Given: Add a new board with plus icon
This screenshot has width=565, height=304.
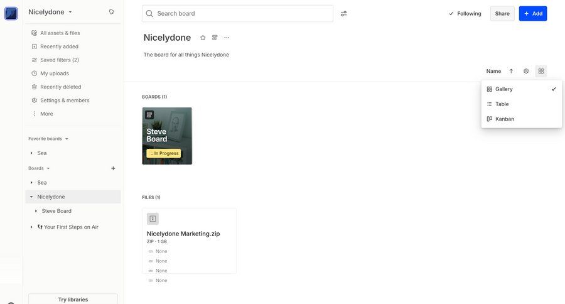Looking at the screenshot, I should click(x=113, y=168).
